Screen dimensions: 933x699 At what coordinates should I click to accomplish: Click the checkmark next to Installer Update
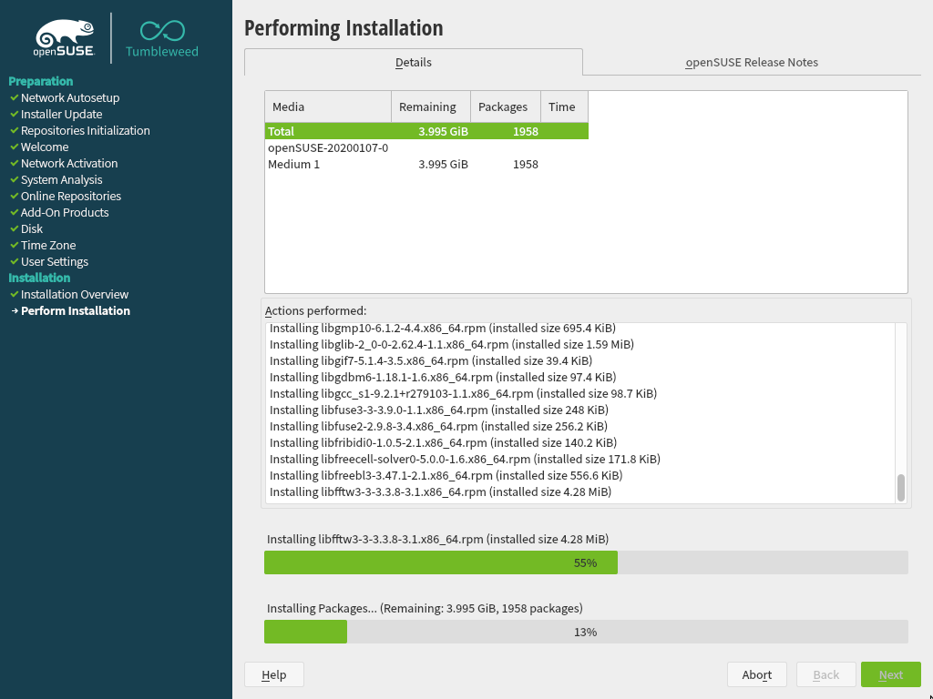14,114
